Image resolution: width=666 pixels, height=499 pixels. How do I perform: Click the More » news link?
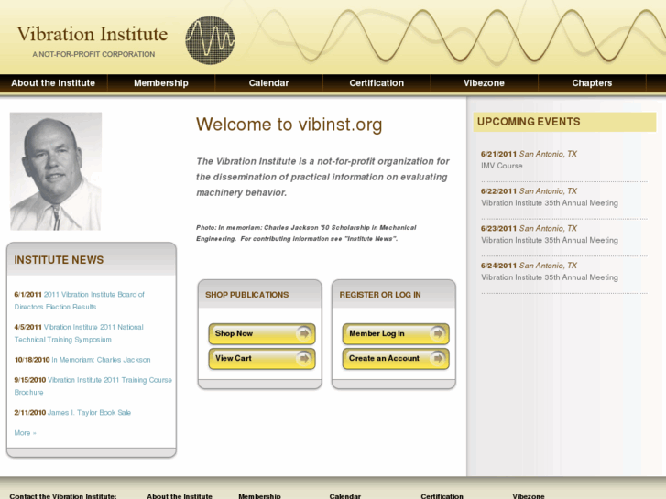25,433
